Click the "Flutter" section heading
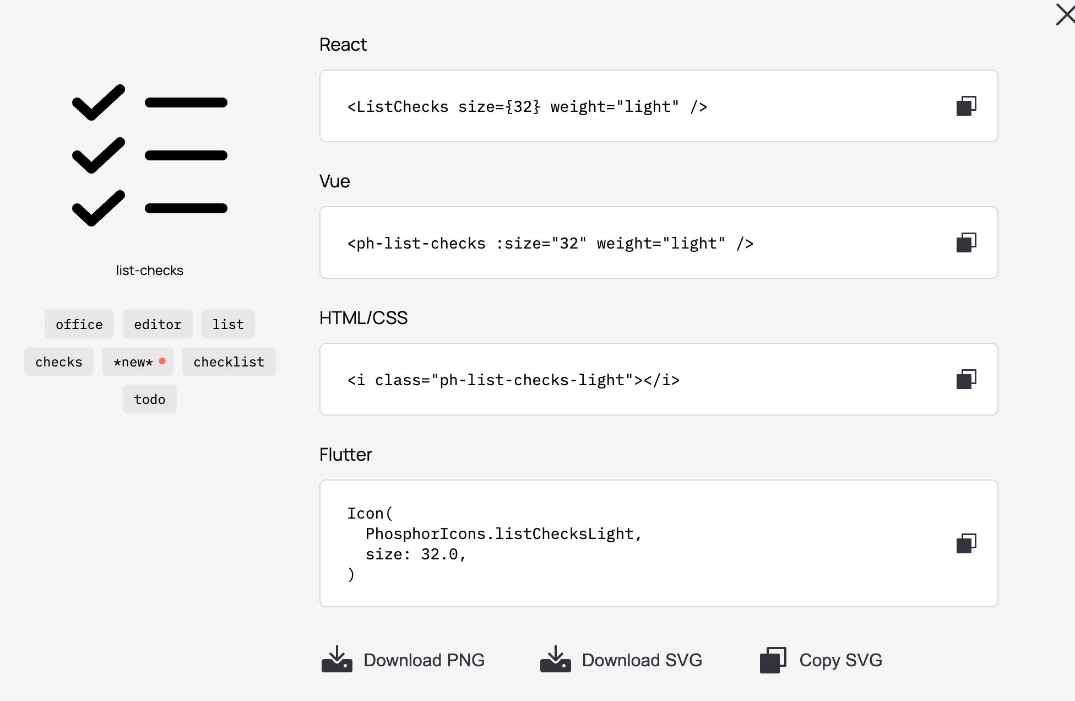This screenshot has height=701, width=1075. pyautogui.click(x=346, y=455)
